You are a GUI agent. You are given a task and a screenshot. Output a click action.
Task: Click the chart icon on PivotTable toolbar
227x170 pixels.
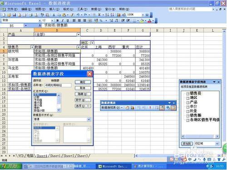(133, 108)
